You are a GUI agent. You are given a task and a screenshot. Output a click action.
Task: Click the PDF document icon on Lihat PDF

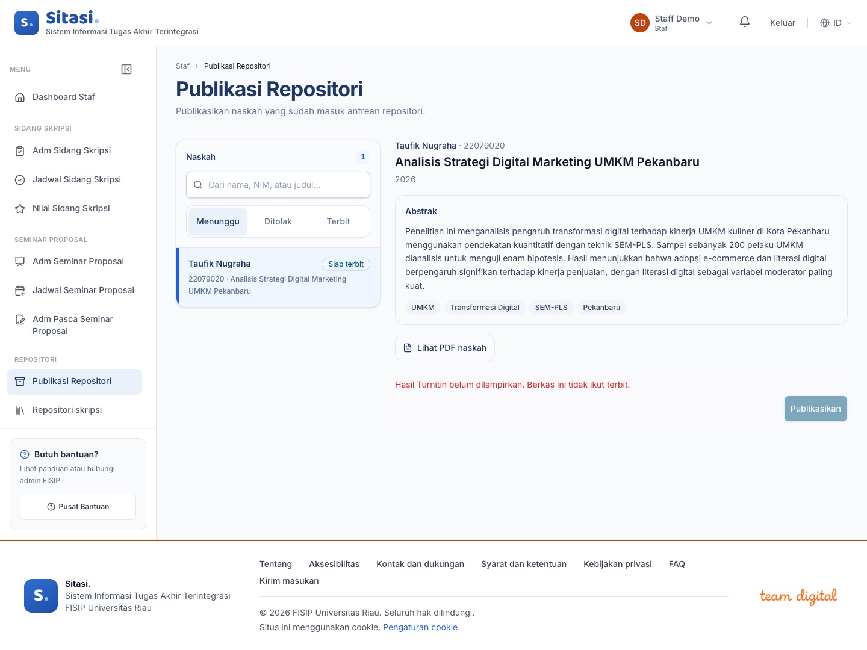(x=408, y=348)
